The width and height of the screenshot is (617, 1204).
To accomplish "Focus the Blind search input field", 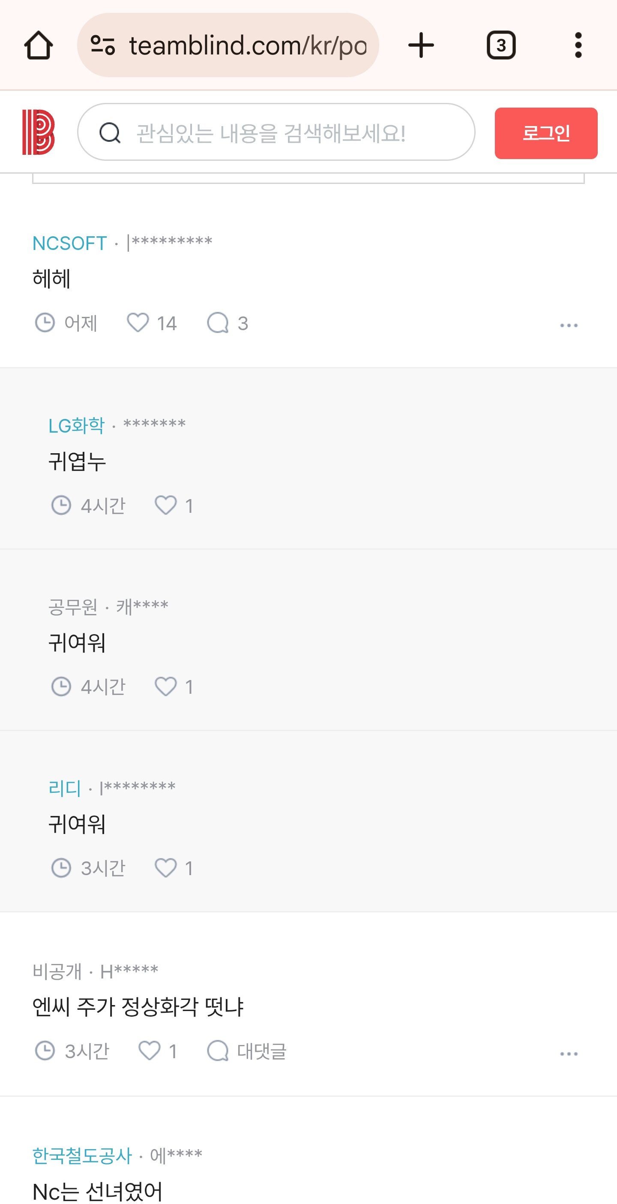I will click(290, 133).
